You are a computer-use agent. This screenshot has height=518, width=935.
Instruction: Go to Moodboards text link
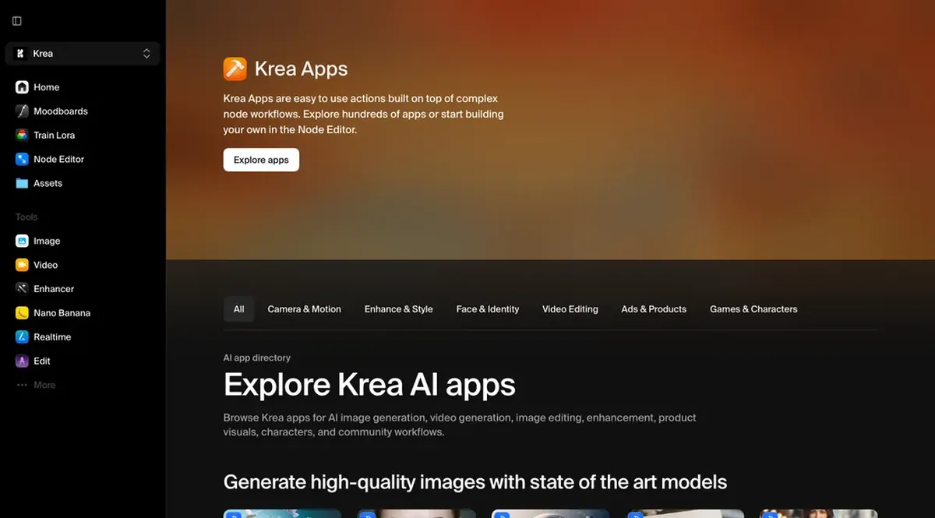pos(61,111)
